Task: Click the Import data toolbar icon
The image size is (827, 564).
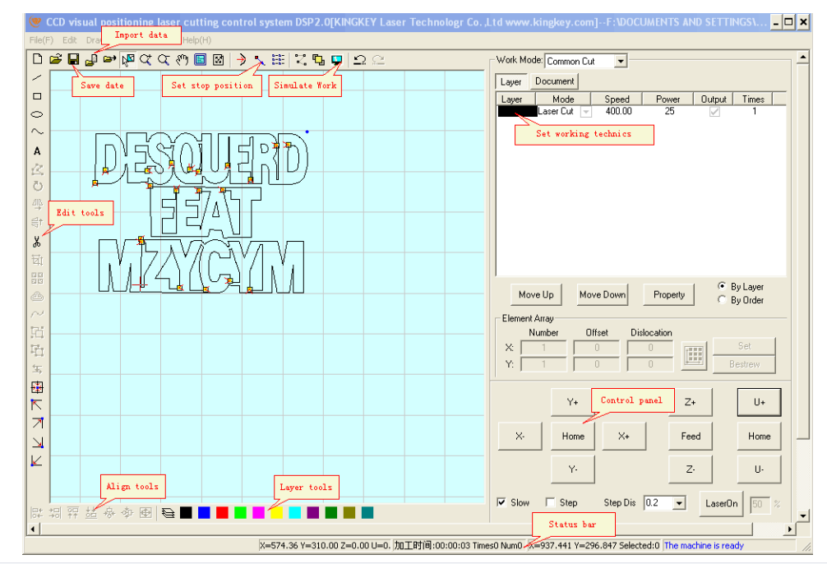Action: click(x=91, y=60)
